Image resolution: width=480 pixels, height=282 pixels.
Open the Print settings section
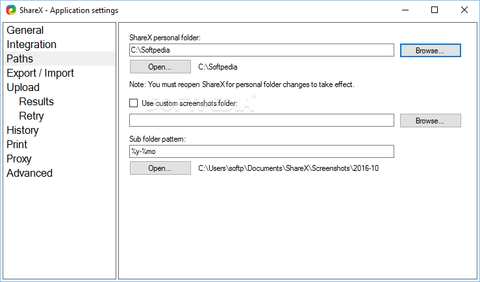click(x=17, y=144)
